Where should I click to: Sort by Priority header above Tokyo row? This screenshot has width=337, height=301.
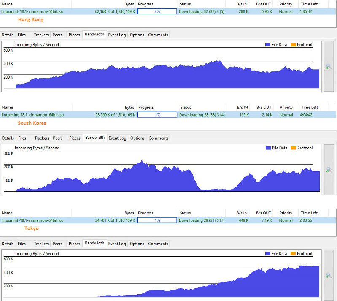(286, 213)
